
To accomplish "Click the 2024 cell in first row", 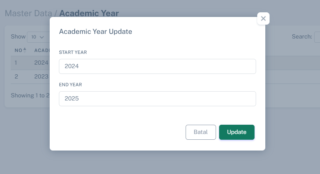I will click(x=41, y=63).
